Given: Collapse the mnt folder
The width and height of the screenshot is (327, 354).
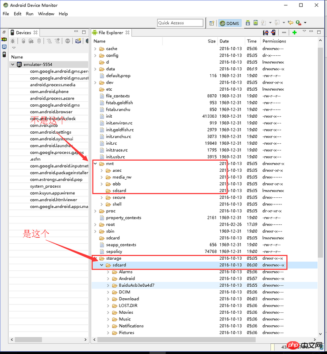Looking at the screenshot, I should tap(96, 164).
